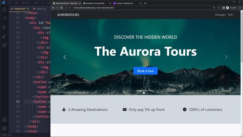Close the index.html editor tab
Viewport: 243px width, 137px height.
click(28, 9)
